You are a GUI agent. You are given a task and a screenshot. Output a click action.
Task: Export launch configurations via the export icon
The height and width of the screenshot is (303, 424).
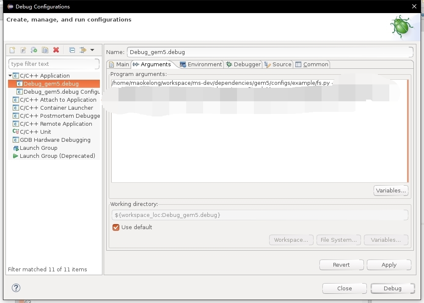[34, 50]
